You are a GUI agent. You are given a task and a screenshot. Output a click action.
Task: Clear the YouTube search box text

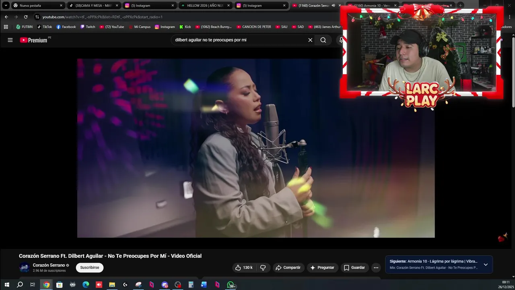[310, 40]
